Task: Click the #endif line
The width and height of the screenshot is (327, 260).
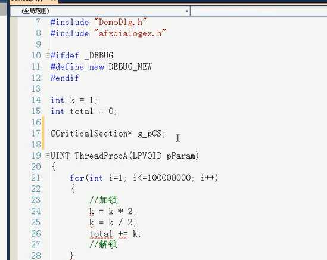Action: click(x=65, y=78)
